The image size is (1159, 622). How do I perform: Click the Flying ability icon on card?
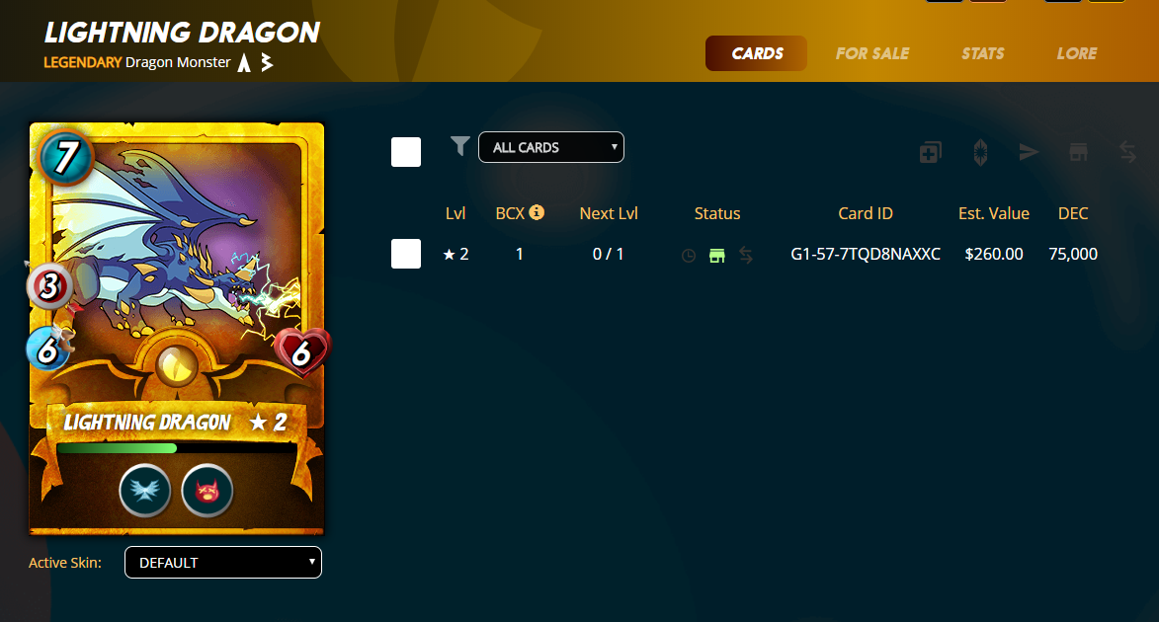tap(145, 491)
